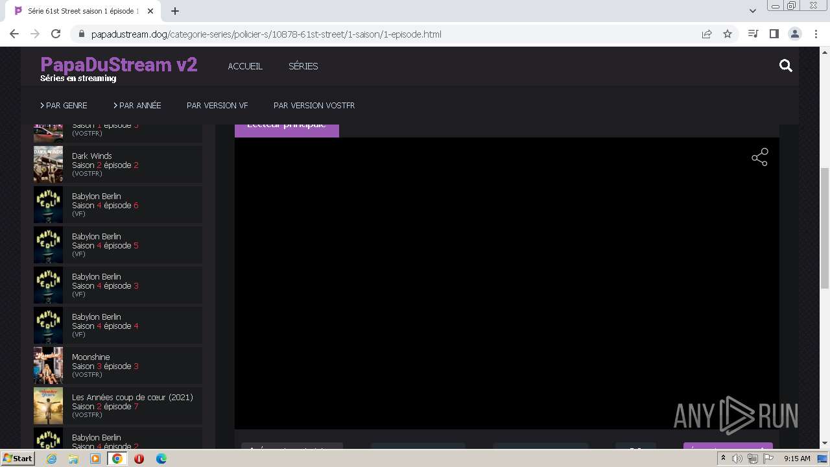
Task: Click the 9:15 AM system clock
Action: [797, 459]
